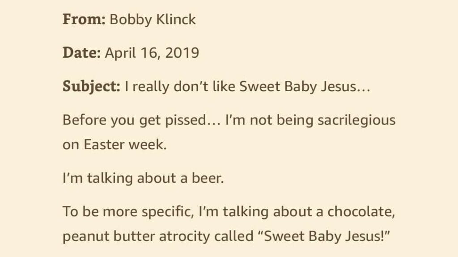Click the bold 'From:' label
The image size is (458, 257).
pyautogui.click(x=84, y=20)
